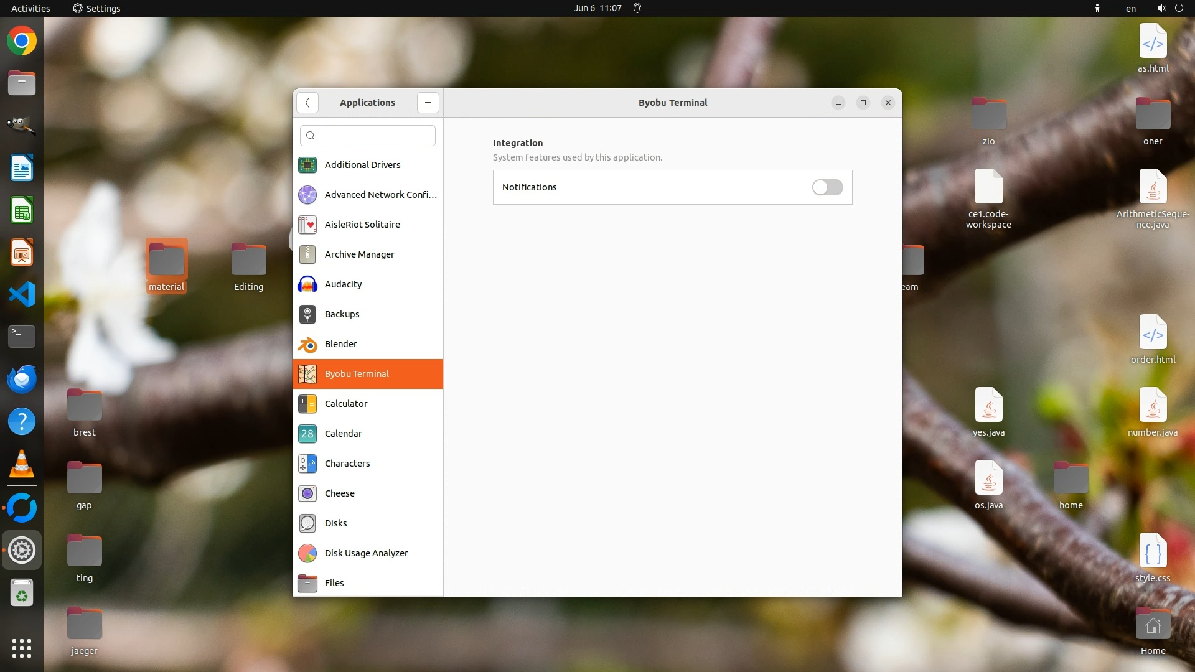The image size is (1195, 672).
Task: Open the en keyboard layout menu
Action: tap(1131, 8)
